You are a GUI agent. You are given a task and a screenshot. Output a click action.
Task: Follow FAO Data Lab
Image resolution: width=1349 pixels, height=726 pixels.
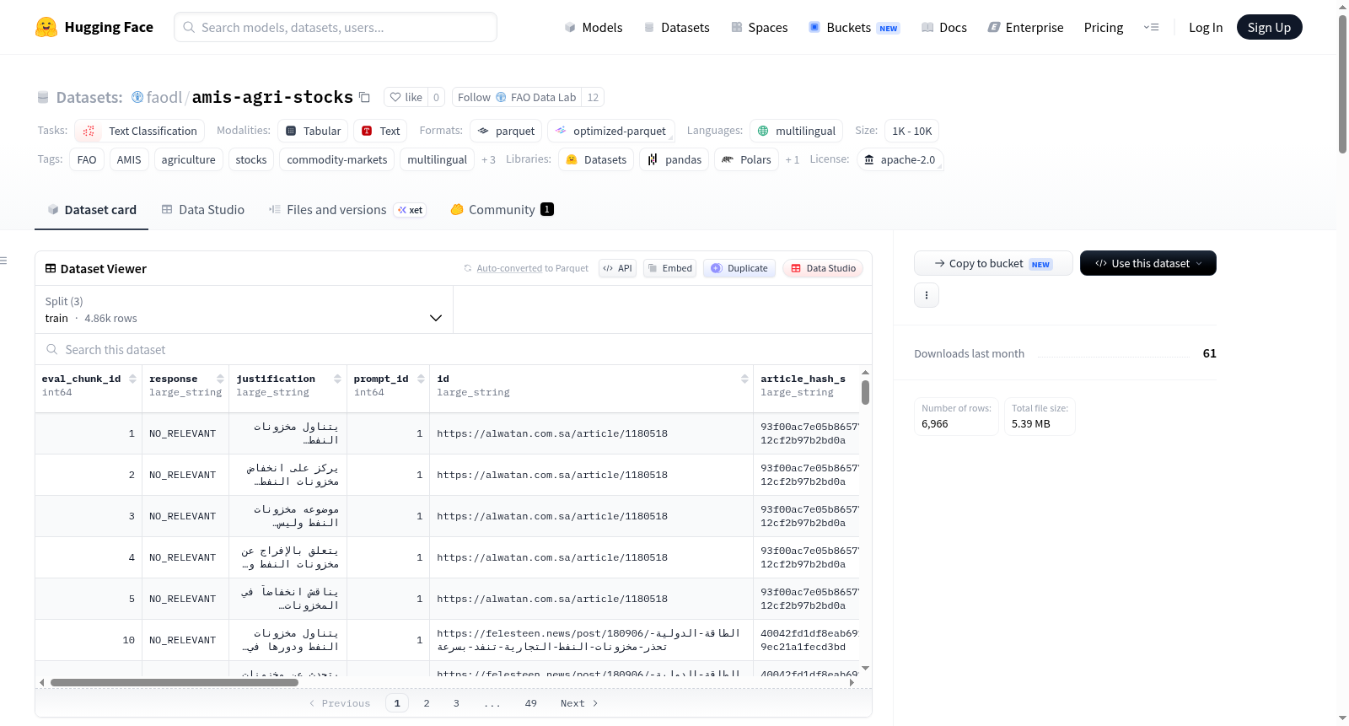[517, 97]
